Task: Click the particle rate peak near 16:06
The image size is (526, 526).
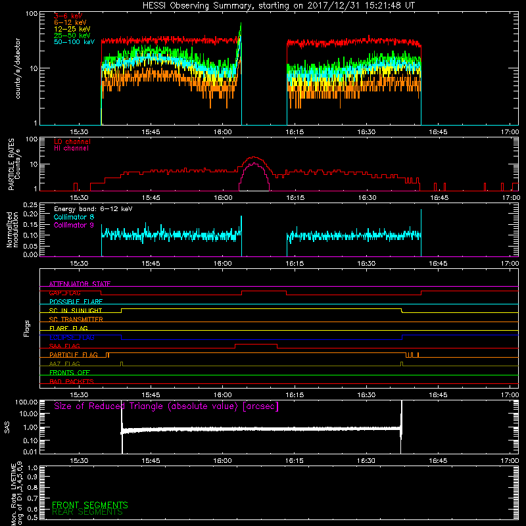Action: pyautogui.click(x=254, y=157)
